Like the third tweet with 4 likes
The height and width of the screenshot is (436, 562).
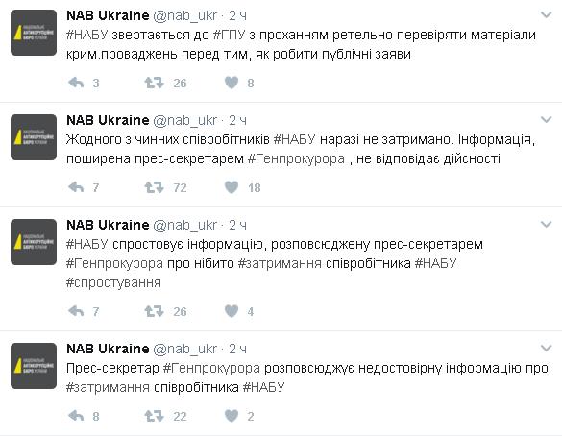(232, 311)
